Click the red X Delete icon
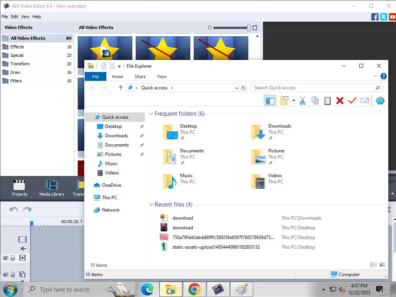This screenshot has height=297, width=396. (340, 101)
